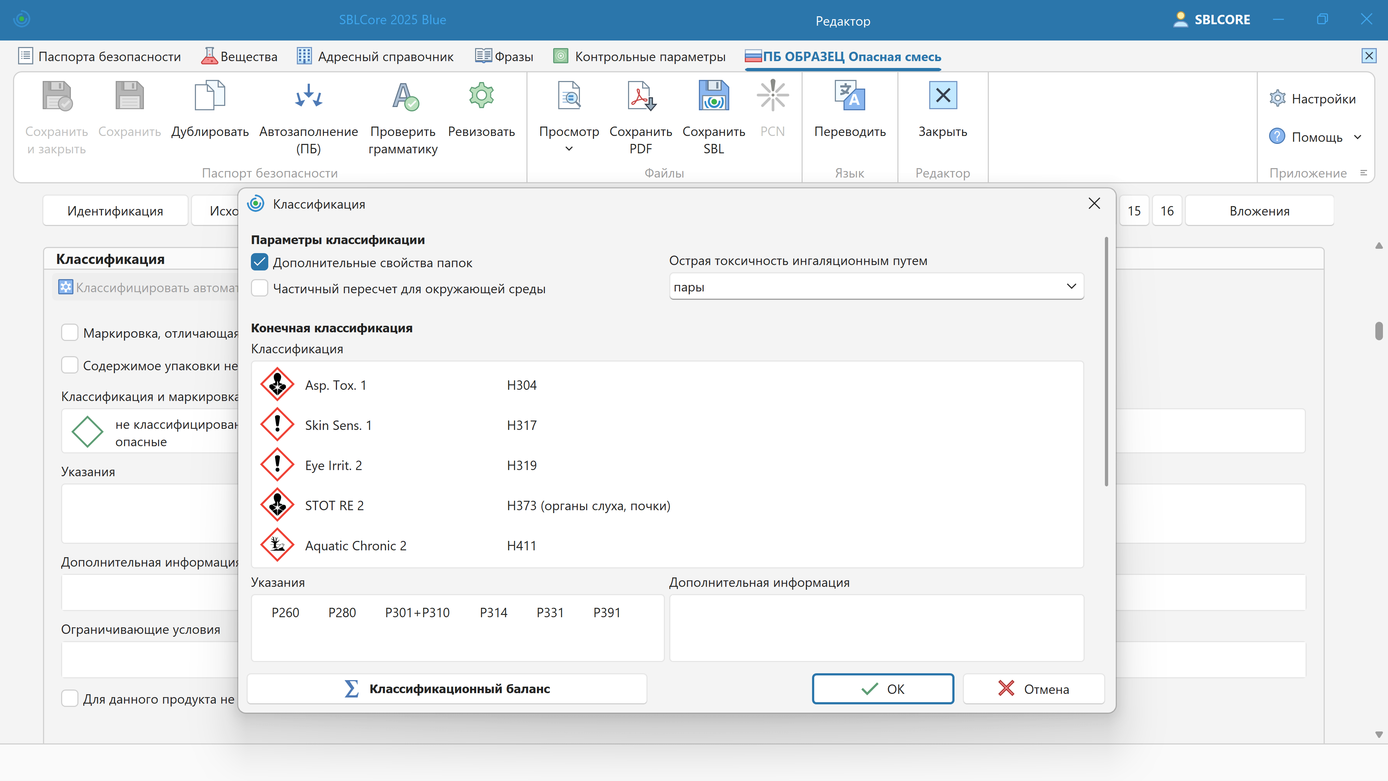Click the Translate language icon
The width and height of the screenshot is (1388, 781).
click(x=850, y=96)
